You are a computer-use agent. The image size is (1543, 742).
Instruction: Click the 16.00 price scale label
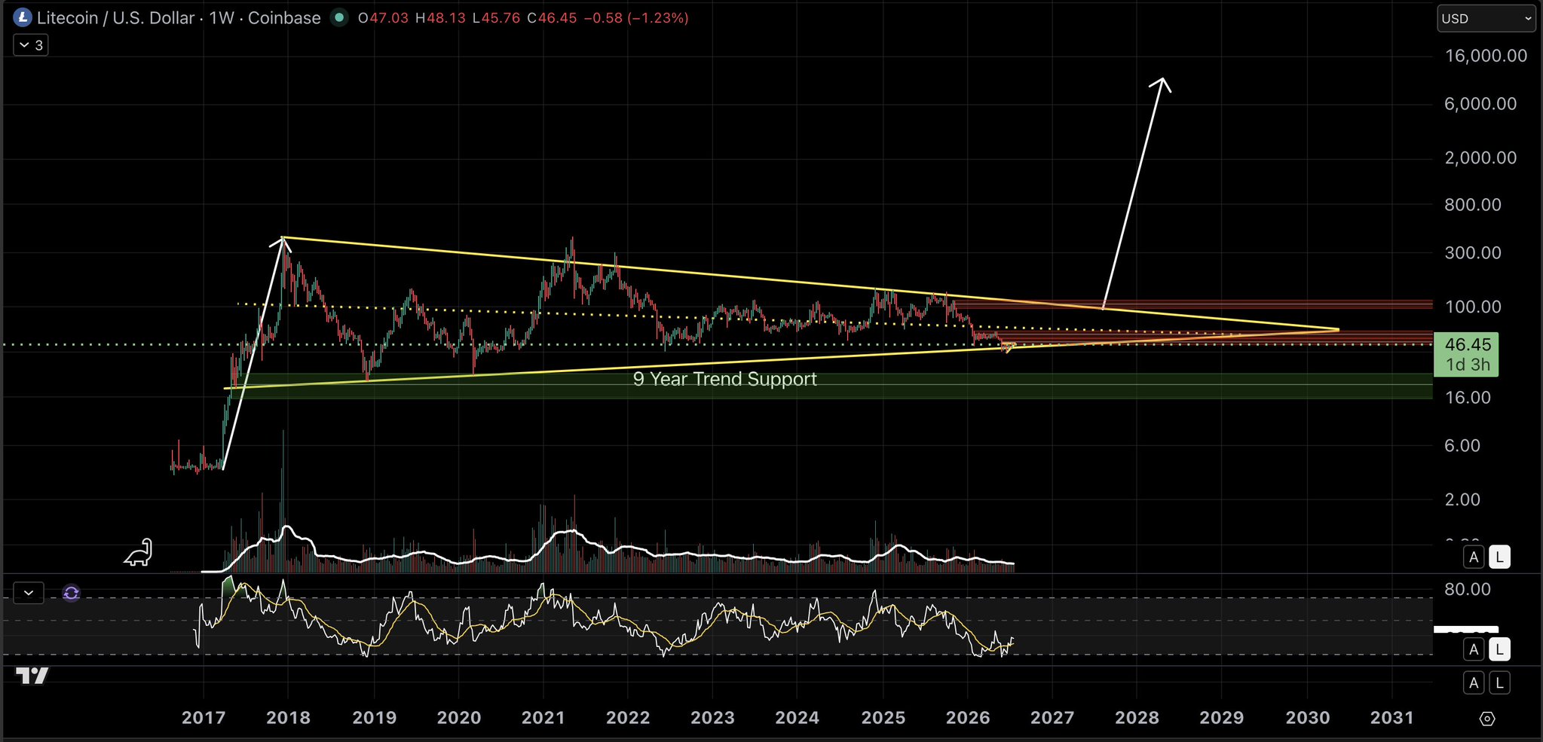1468,398
